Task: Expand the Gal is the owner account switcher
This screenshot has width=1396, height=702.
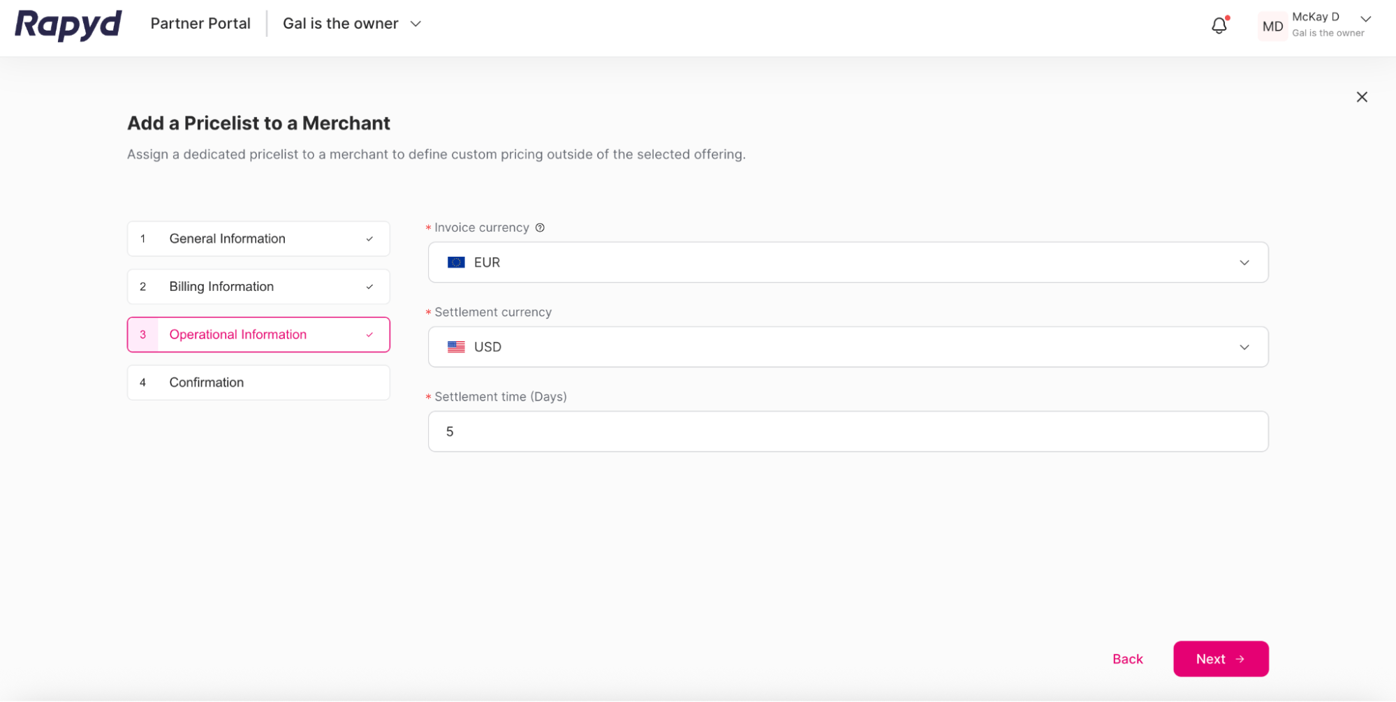Action: tap(416, 23)
